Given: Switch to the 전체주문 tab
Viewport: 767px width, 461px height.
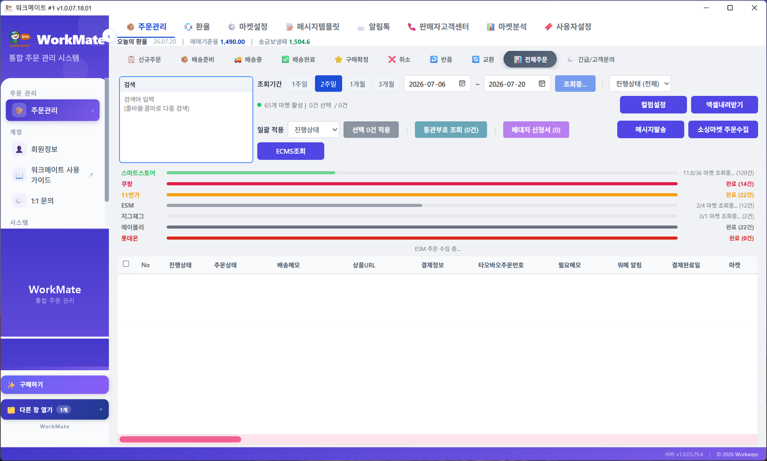Looking at the screenshot, I should (530, 59).
